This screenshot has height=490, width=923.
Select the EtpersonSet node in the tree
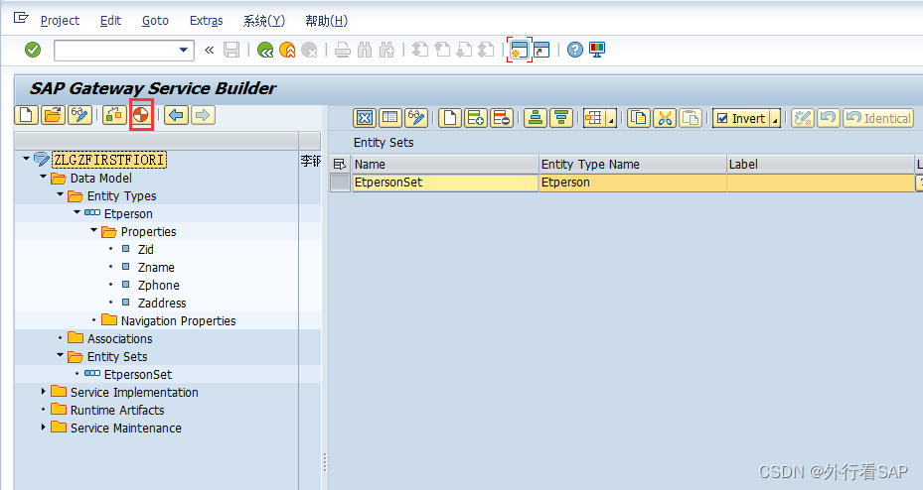pyautogui.click(x=138, y=375)
